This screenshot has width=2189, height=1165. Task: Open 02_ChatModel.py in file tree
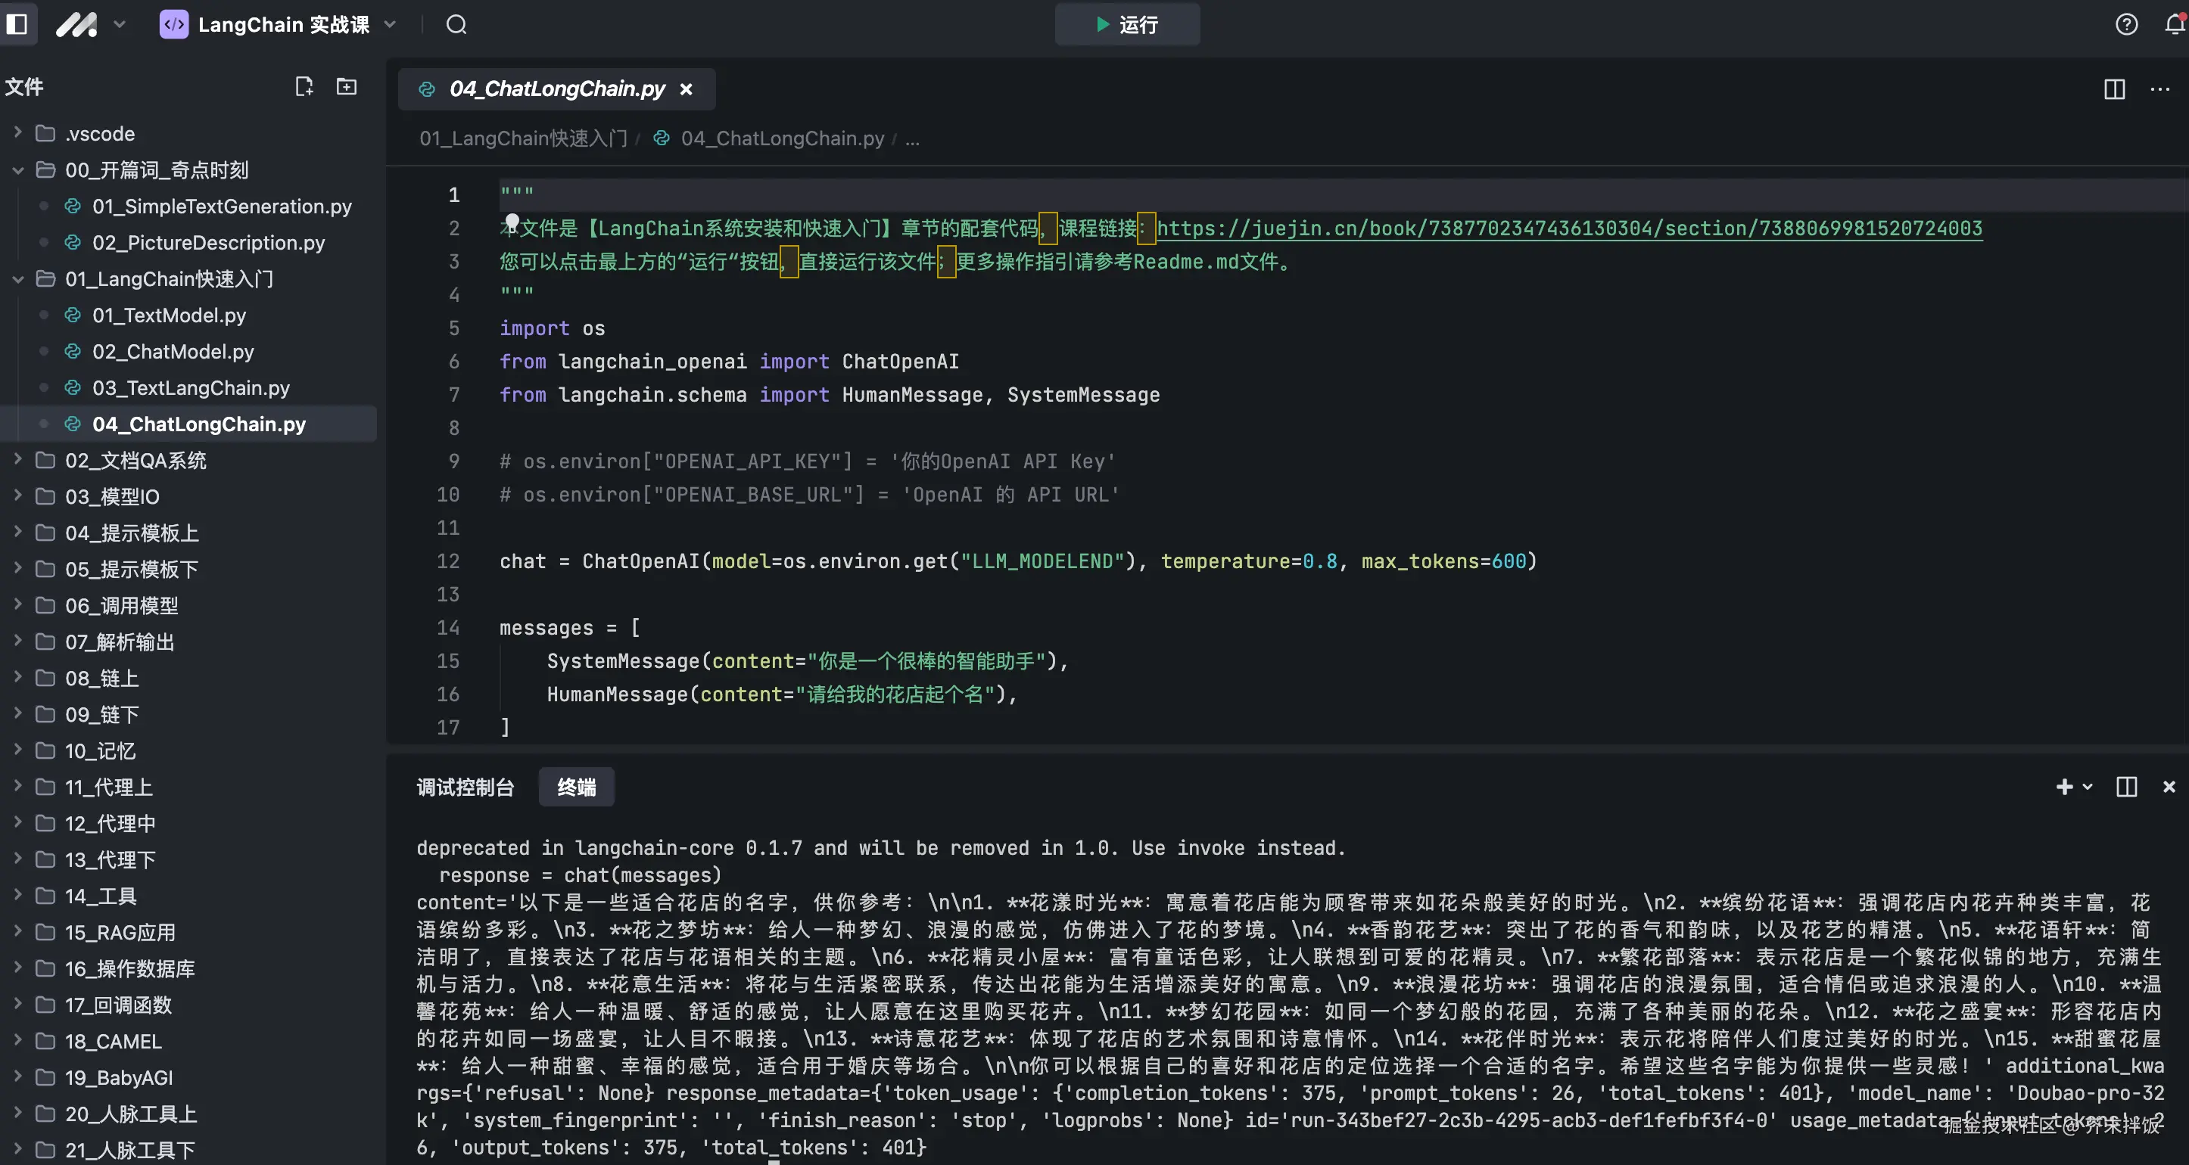point(173,351)
